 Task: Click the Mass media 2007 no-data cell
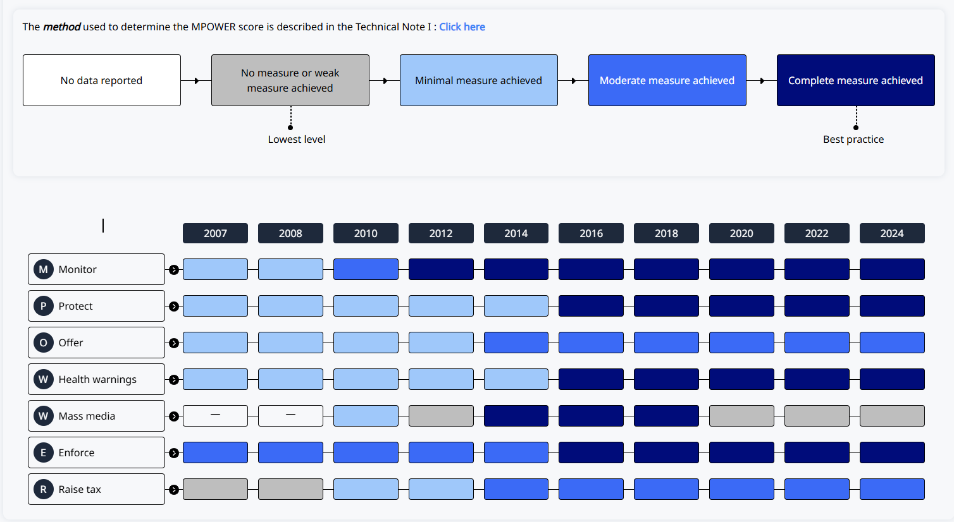215,416
